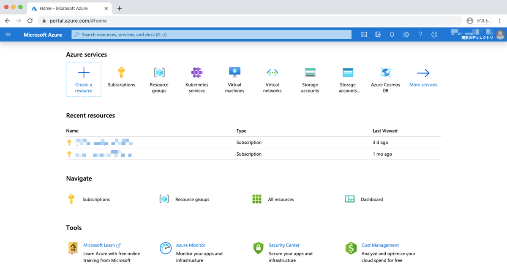Image resolution: width=507 pixels, height=276 pixels.
Task: Open Virtual machines icon
Action: pyautogui.click(x=234, y=72)
